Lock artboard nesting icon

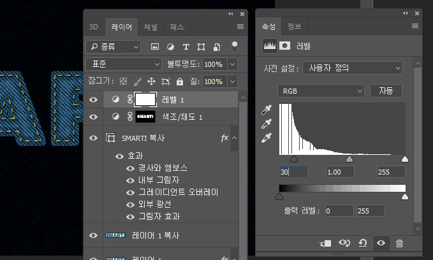click(x=165, y=82)
